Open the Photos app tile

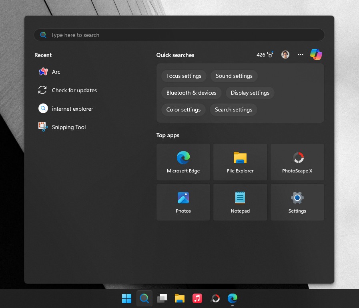tap(183, 202)
